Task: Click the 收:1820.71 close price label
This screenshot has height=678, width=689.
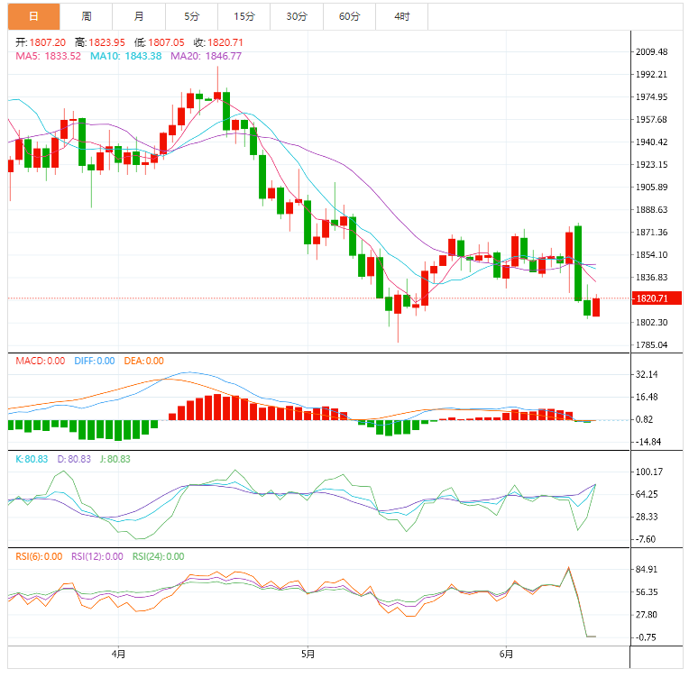Action: click(x=218, y=42)
